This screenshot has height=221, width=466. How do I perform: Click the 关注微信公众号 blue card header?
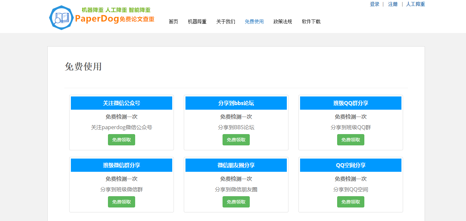121,103
